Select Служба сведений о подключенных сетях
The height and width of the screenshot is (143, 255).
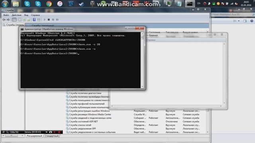(x=90, y=118)
